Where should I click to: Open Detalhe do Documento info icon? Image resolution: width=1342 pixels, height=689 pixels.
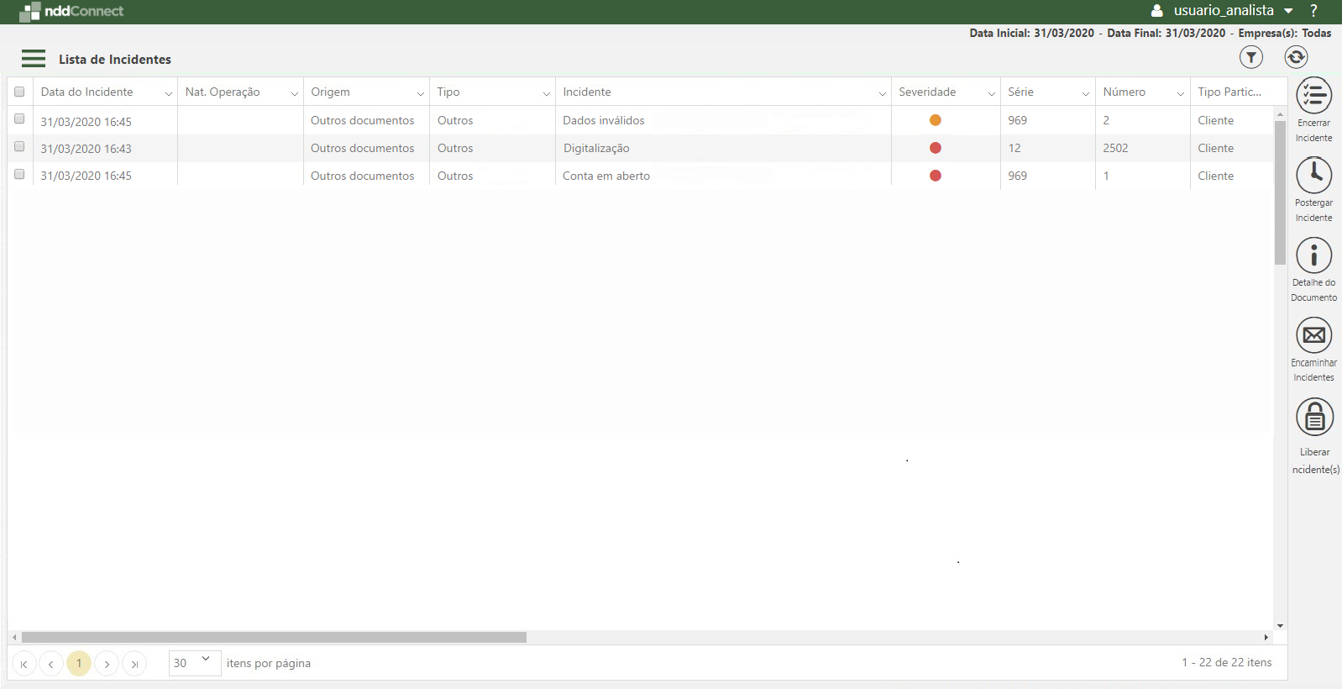[1313, 255]
